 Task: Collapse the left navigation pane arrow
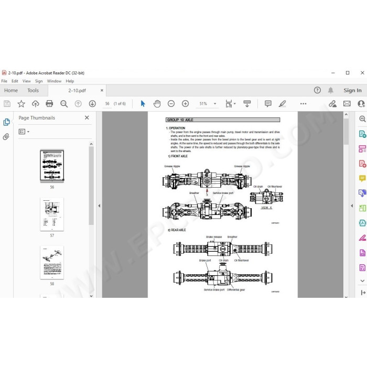point(99,206)
